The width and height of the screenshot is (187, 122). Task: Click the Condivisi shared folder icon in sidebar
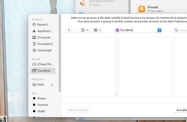(x=34, y=71)
